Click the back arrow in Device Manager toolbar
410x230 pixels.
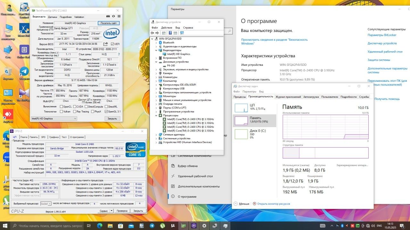click(153, 33)
